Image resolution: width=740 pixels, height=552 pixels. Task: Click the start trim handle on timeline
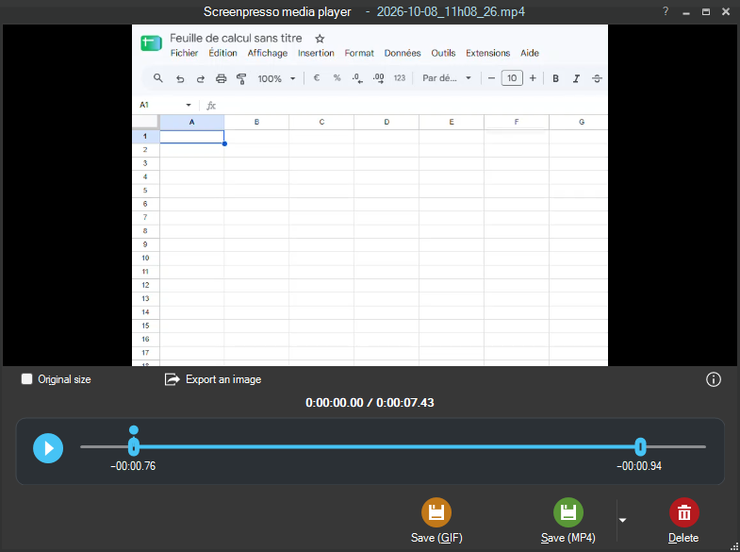click(x=134, y=446)
